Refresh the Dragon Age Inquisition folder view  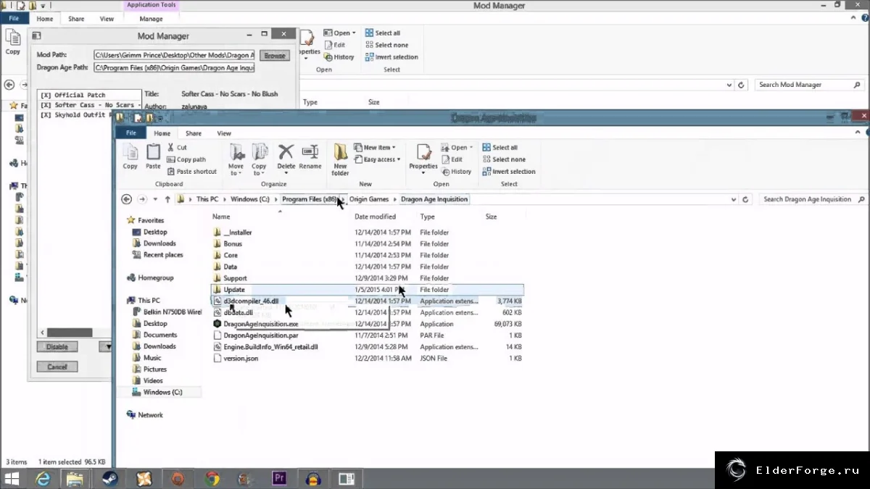coord(745,199)
